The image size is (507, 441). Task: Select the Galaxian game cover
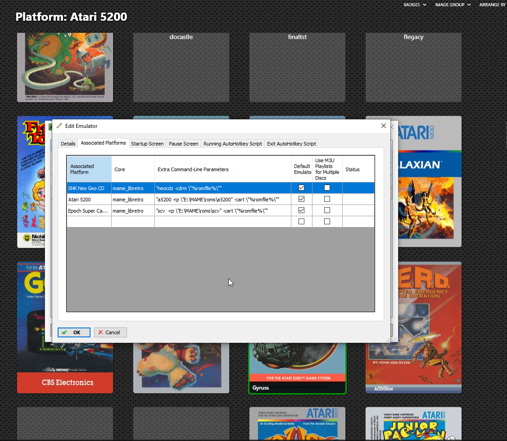[x=430, y=181]
